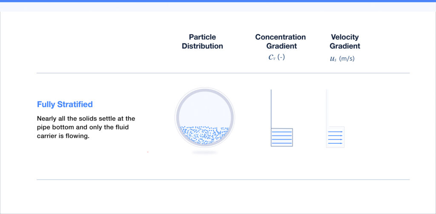Viewport: 436px width, 214px height.
Task: Click the vertical axis of velocity chart
Action: pos(327,107)
